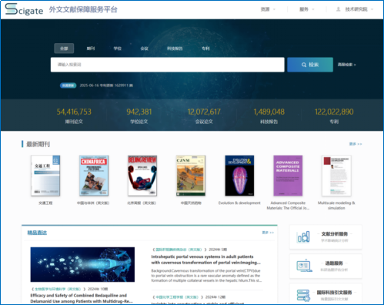Switch to the 专利 search tab
Image resolution: width=384 pixels, height=305 pixels.
tap(205, 49)
